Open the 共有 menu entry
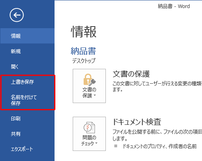 [27, 134]
